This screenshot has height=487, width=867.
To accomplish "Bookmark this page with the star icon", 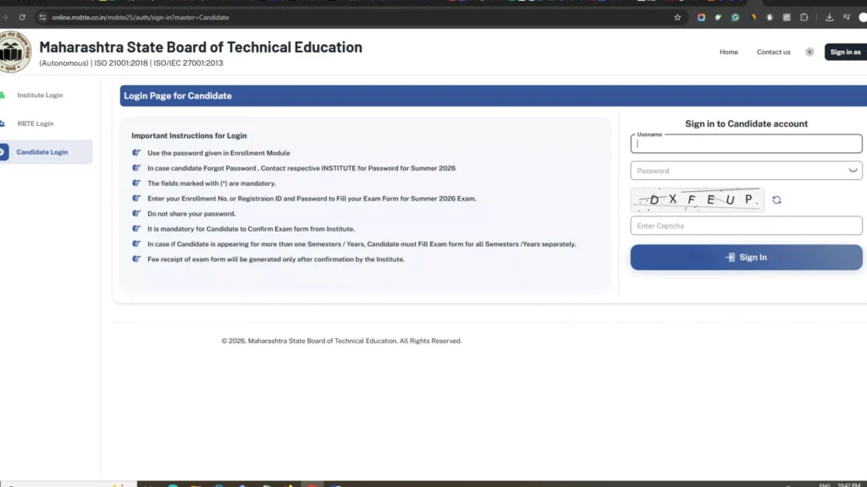I will tap(677, 17).
